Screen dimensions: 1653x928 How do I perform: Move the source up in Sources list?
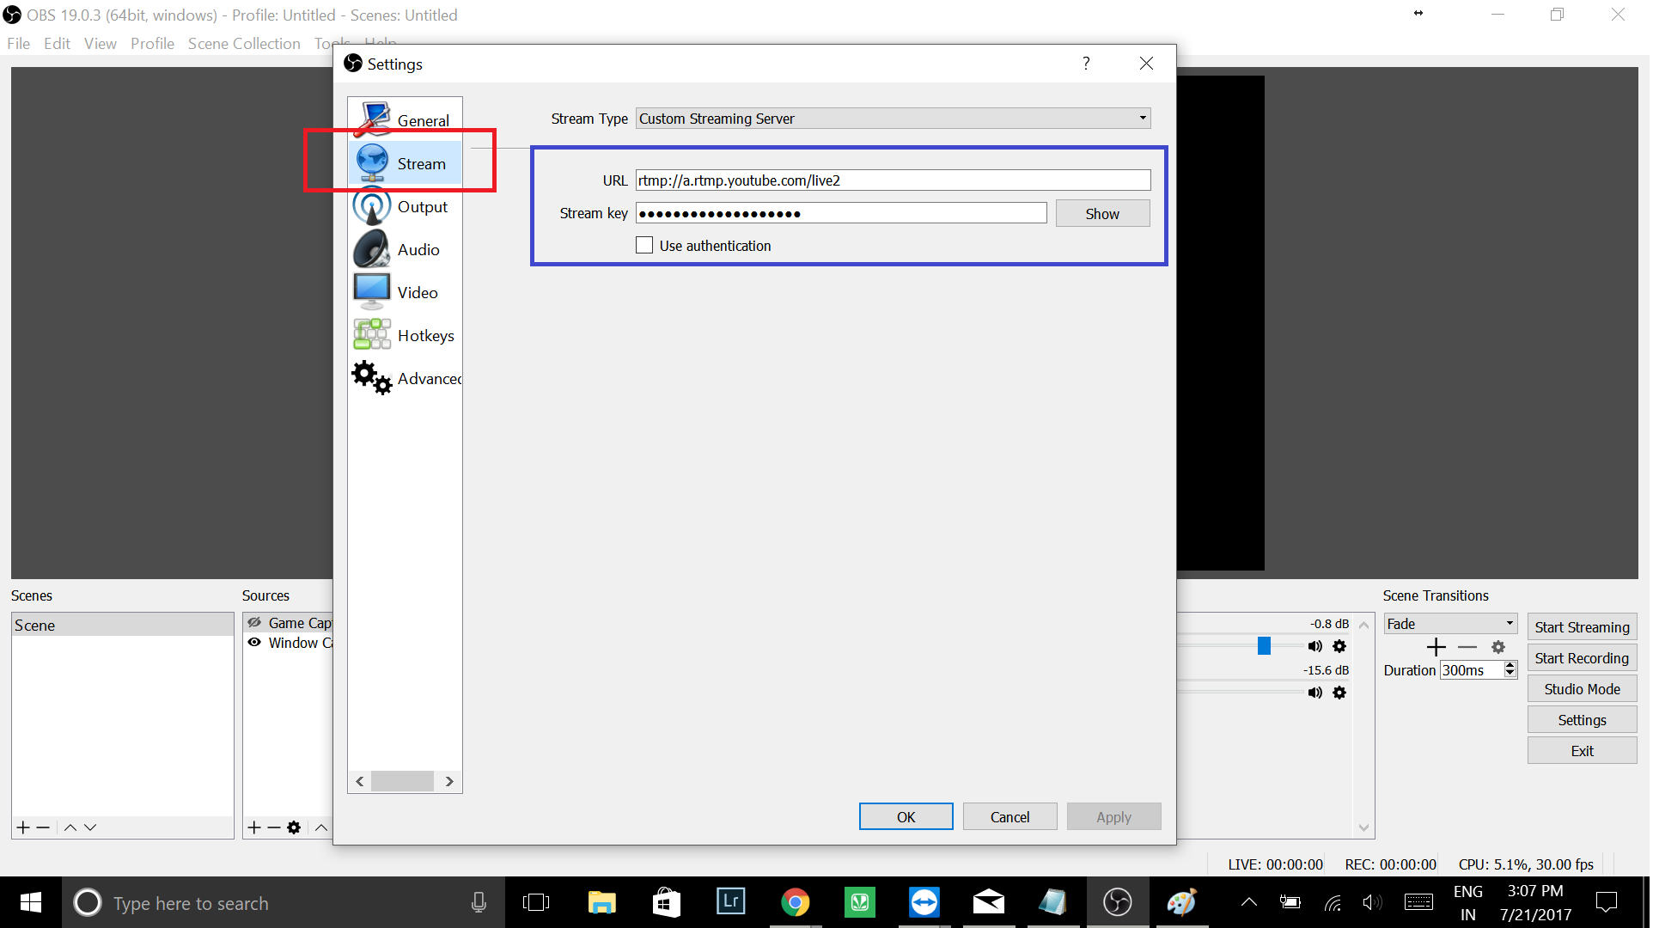321,828
